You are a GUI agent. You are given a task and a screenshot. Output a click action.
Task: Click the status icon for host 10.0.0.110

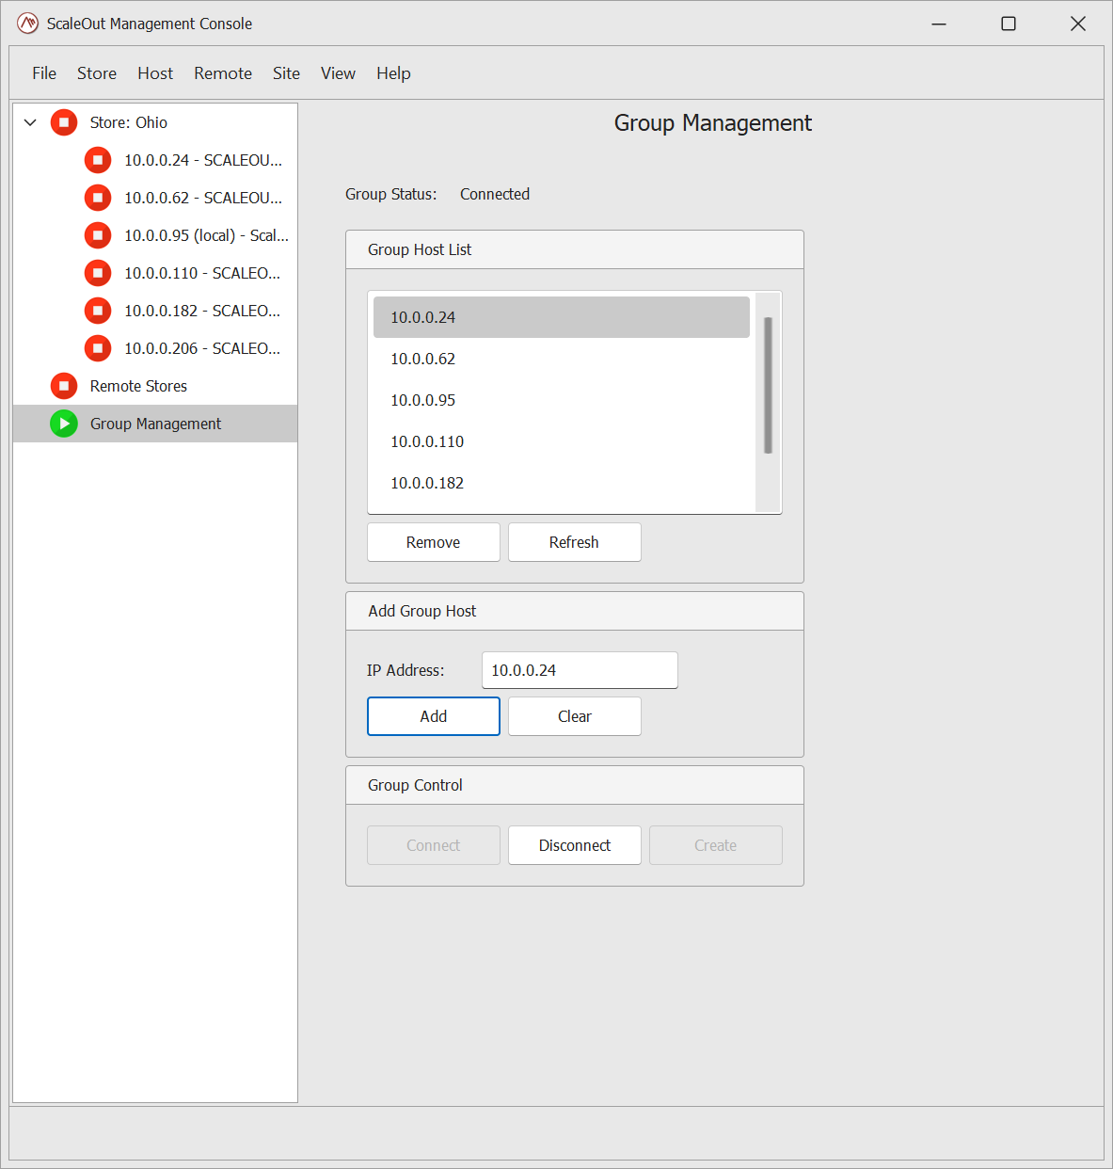pyautogui.click(x=98, y=273)
